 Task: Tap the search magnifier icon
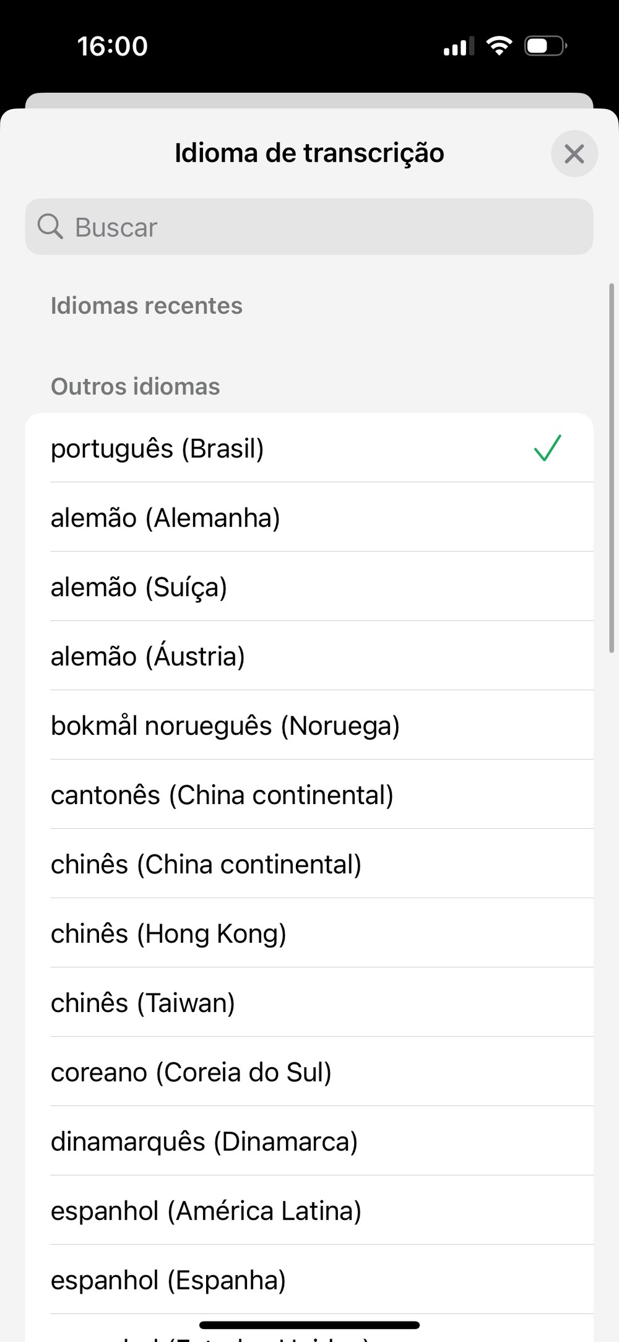50,227
